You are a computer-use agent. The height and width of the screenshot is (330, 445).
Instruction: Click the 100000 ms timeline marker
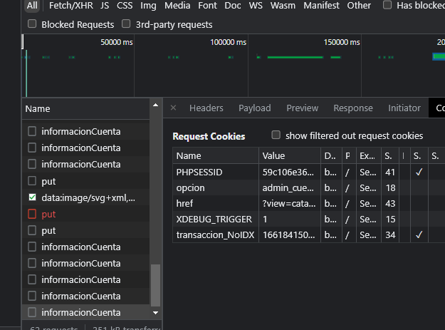coord(228,42)
